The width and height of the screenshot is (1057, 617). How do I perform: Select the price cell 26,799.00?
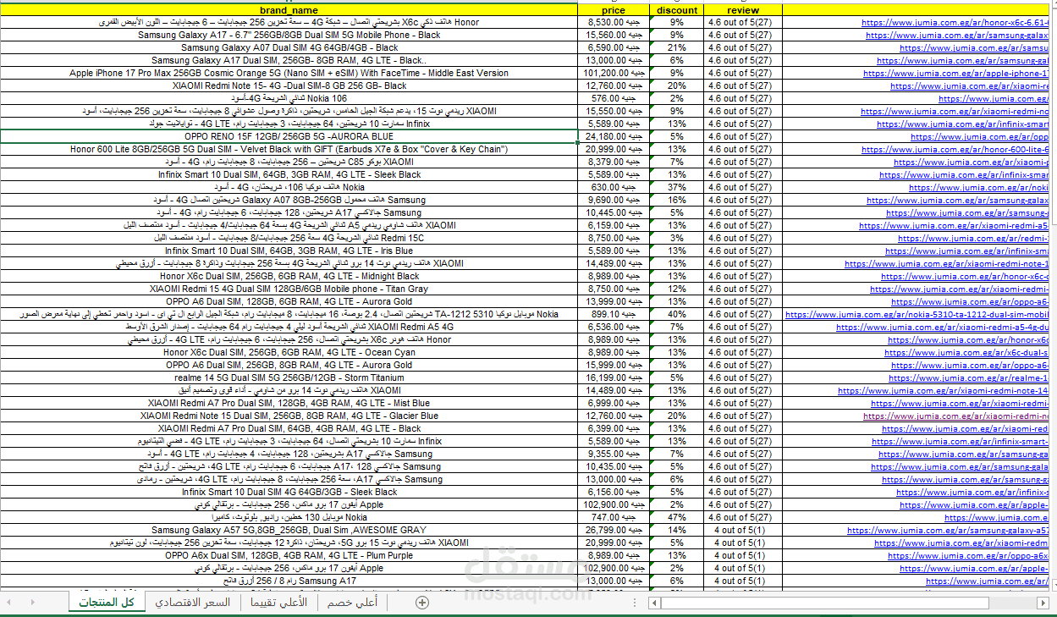click(x=614, y=531)
